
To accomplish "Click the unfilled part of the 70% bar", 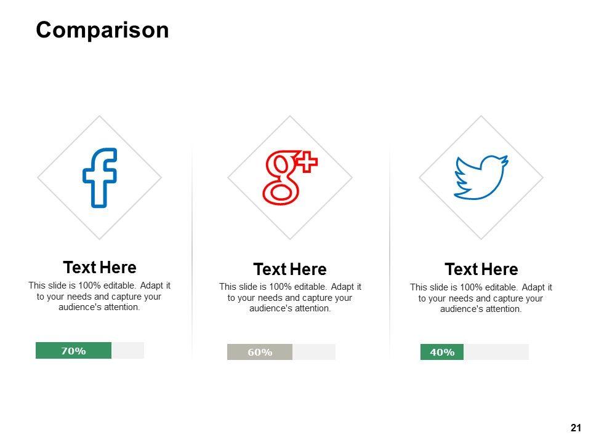I will (x=128, y=351).
